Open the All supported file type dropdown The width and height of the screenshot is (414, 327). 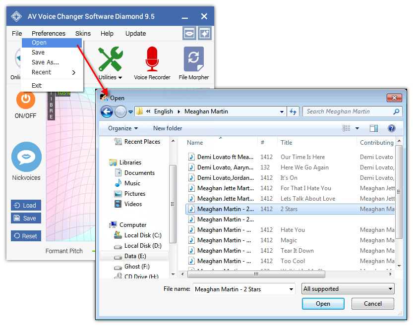348,289
